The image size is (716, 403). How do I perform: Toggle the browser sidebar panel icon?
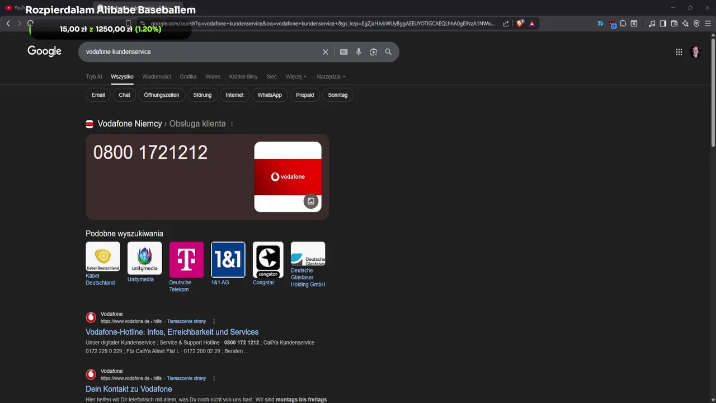(x=663, y=24)
